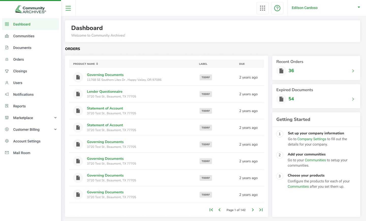The width and height of the screenshot is (366, 221).
Task: Open Communities link under Add your communities
Action: click(x=315, y=160)
